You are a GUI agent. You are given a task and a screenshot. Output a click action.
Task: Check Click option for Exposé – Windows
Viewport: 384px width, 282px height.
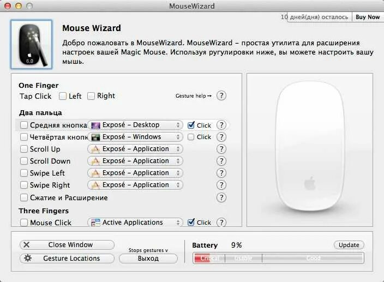point(191,137)
